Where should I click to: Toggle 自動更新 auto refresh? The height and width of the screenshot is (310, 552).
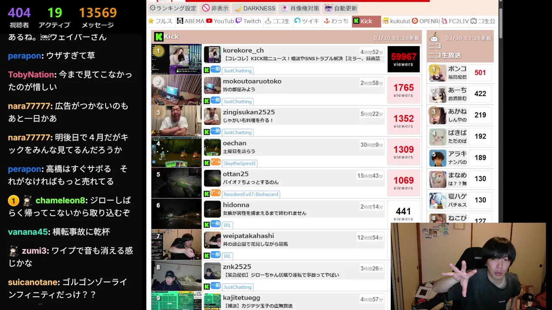[x=341, y=8]
